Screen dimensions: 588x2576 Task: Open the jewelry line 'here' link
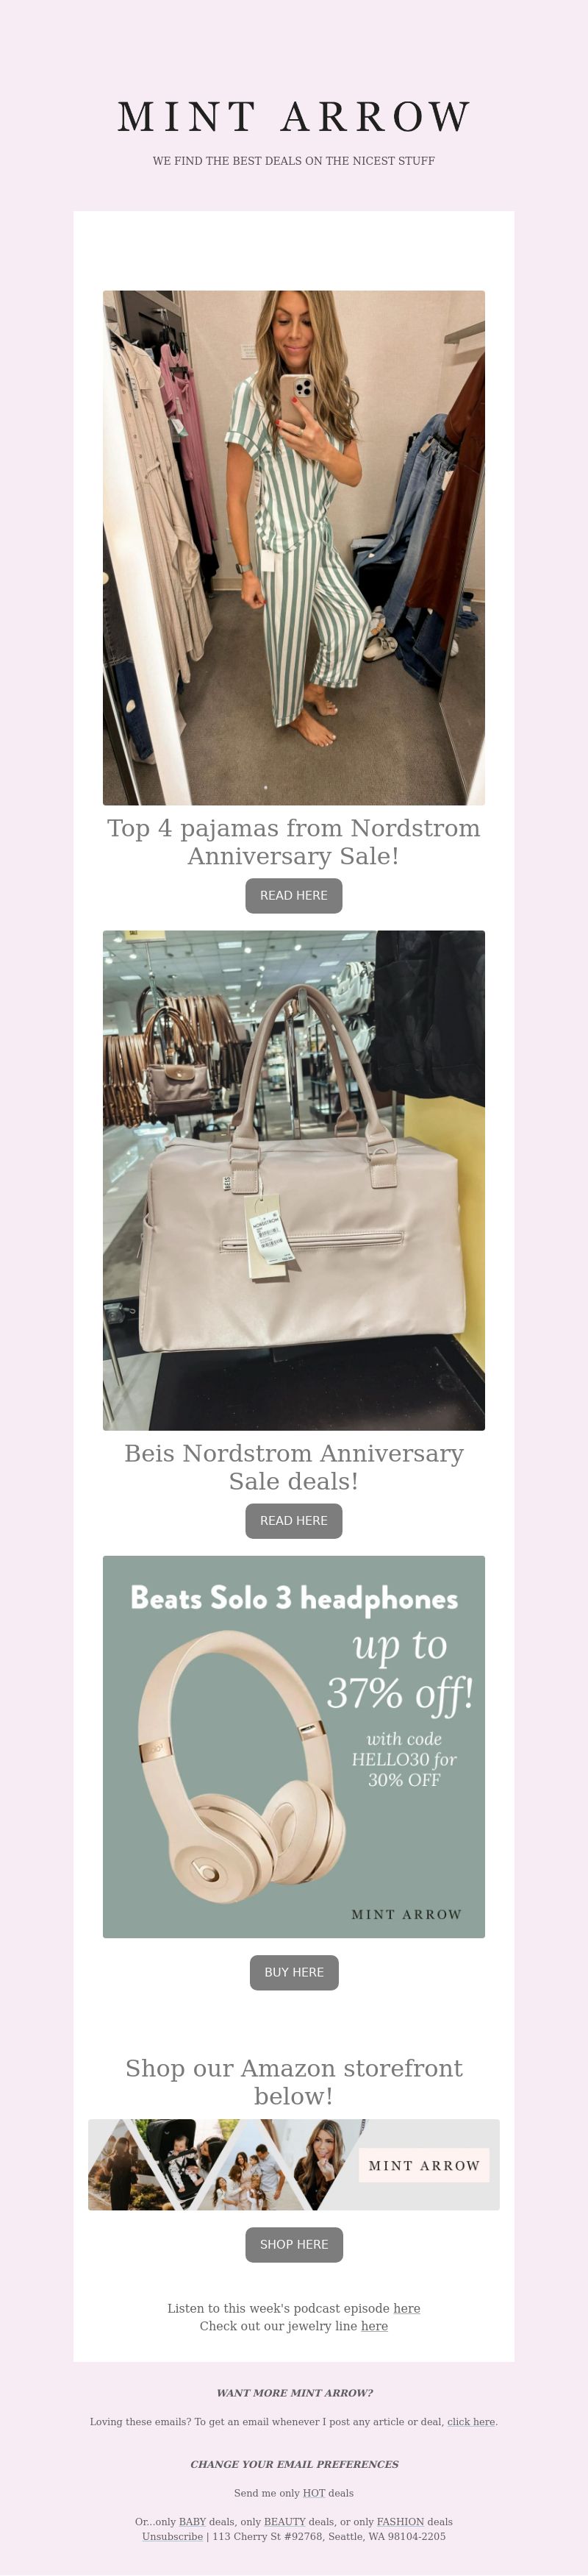point(374,2326)
